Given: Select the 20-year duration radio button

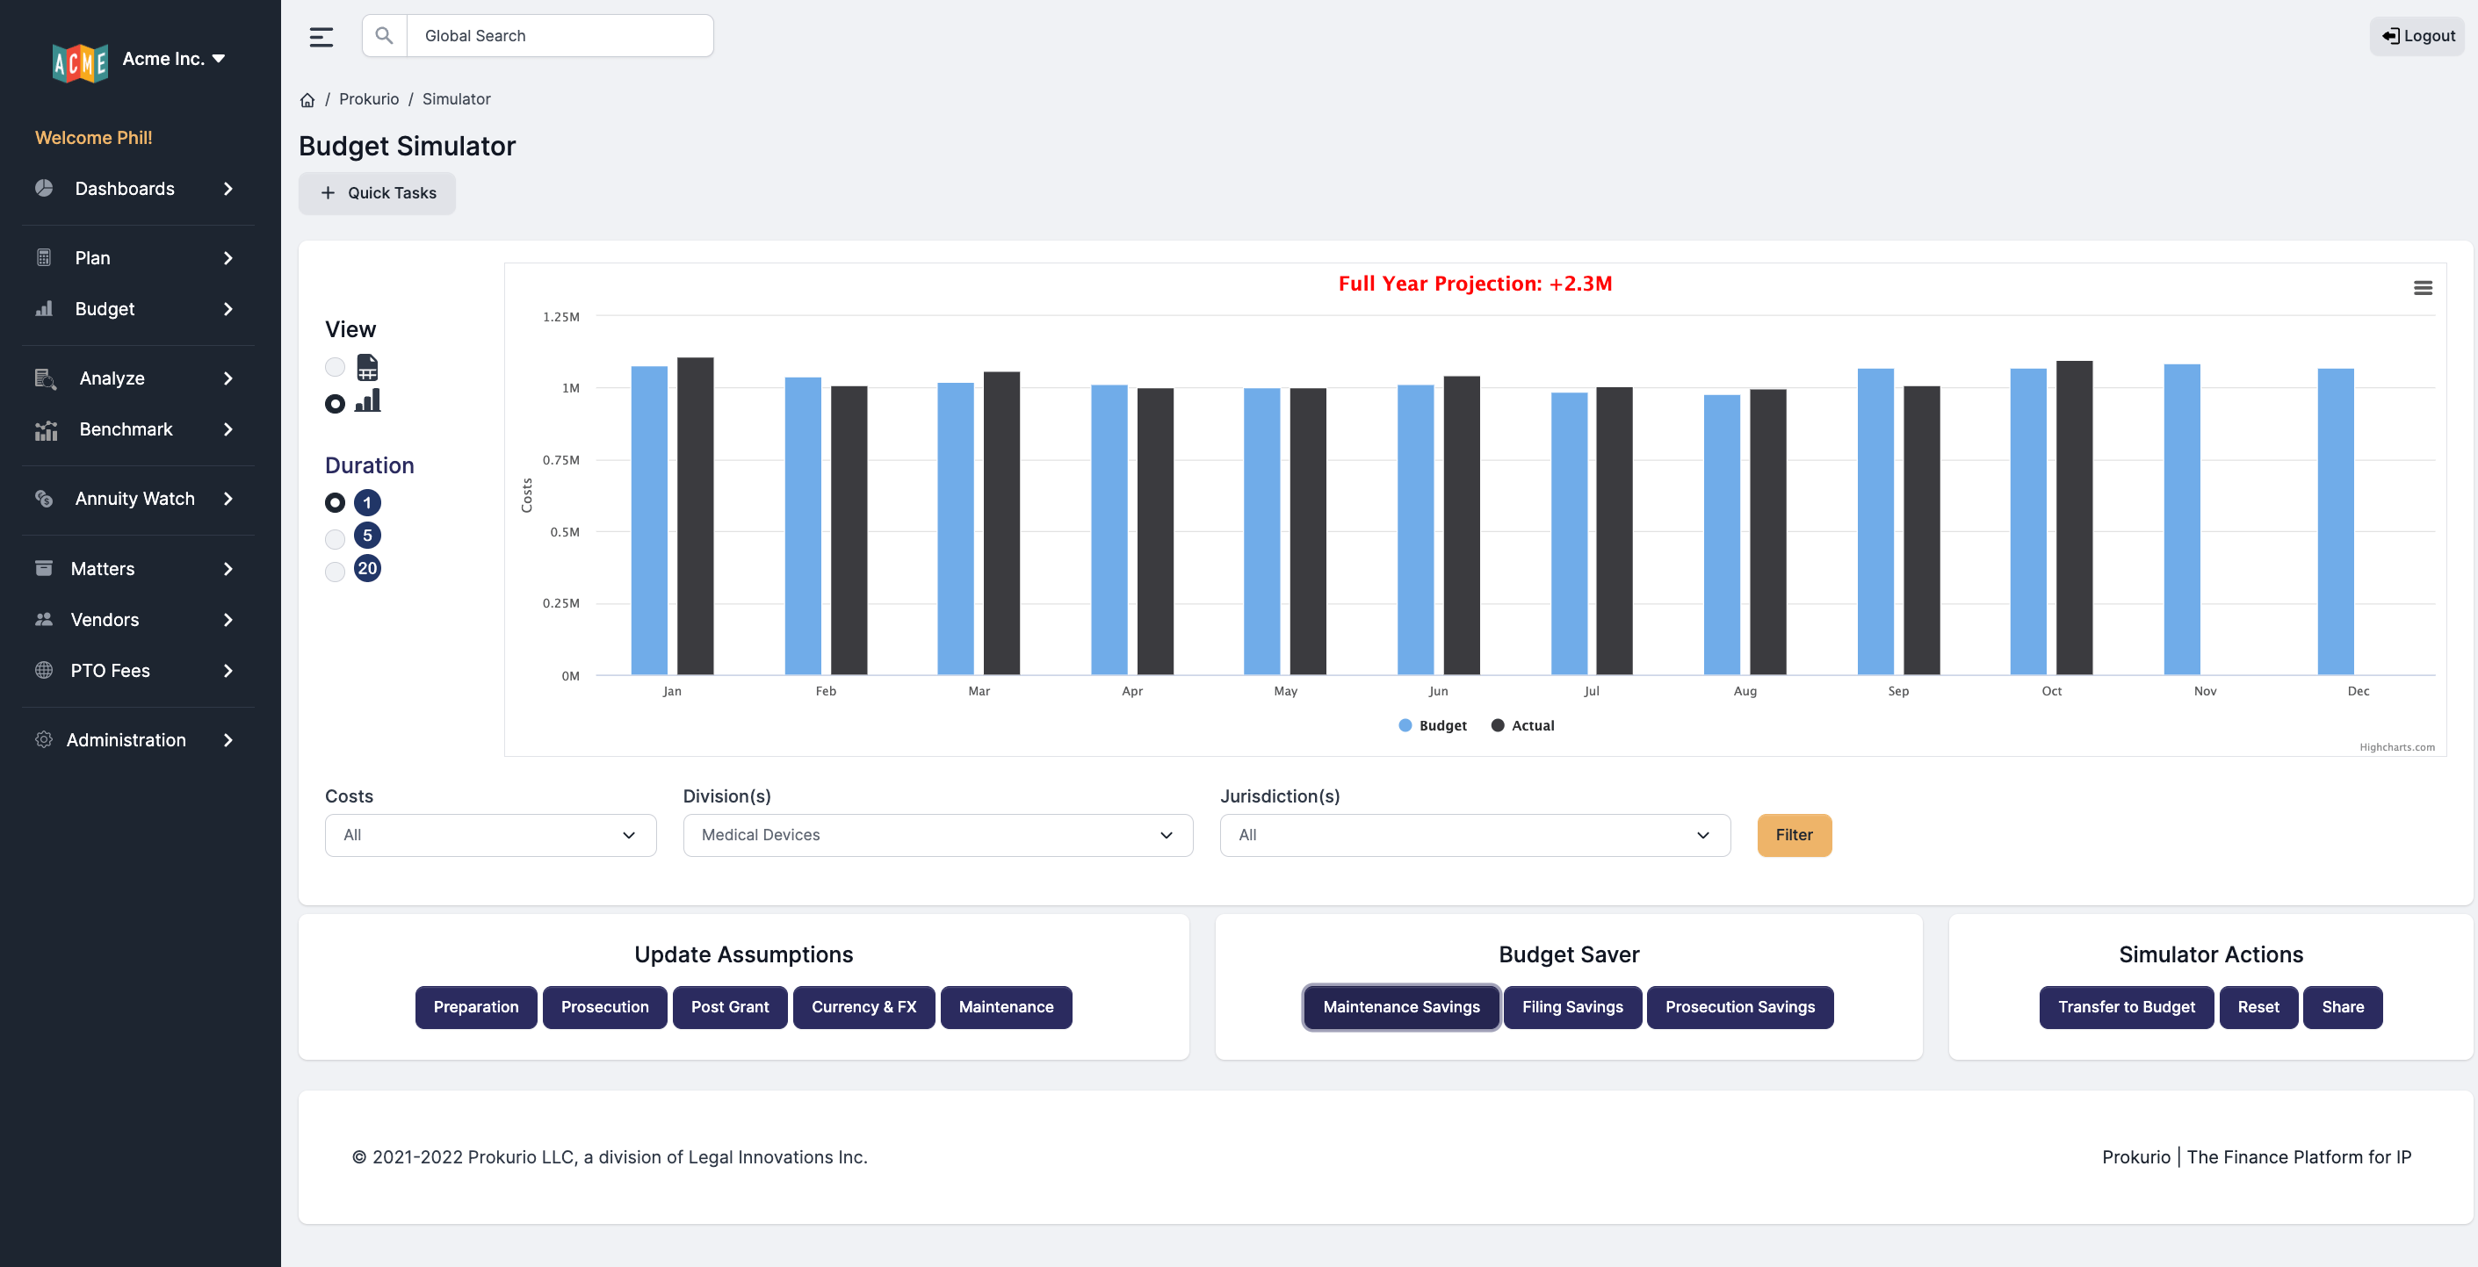Looking at the screenshot, I should click(x=335, y=571).
